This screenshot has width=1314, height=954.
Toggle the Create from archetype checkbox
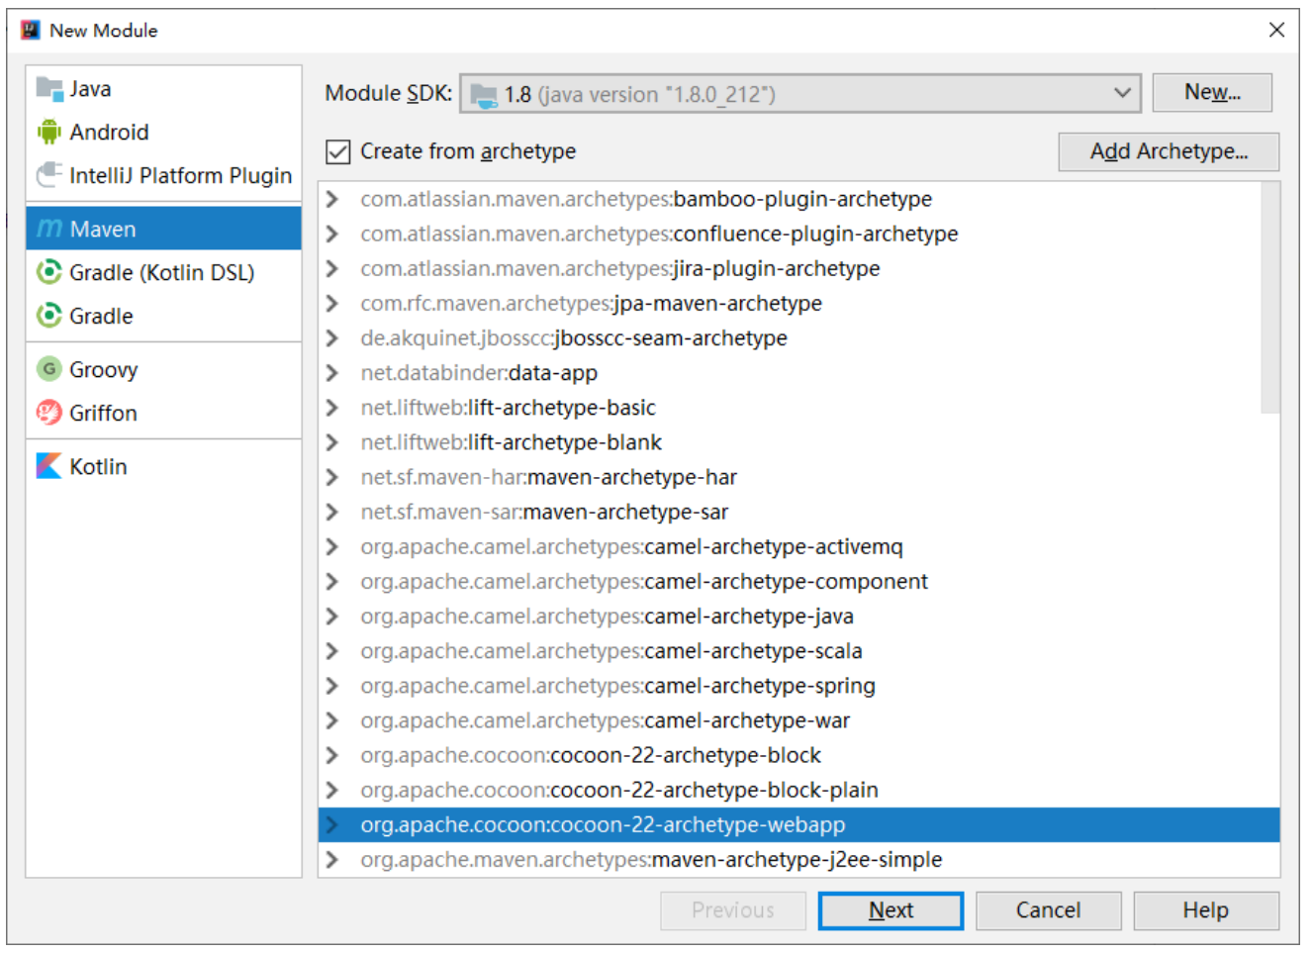338,151
